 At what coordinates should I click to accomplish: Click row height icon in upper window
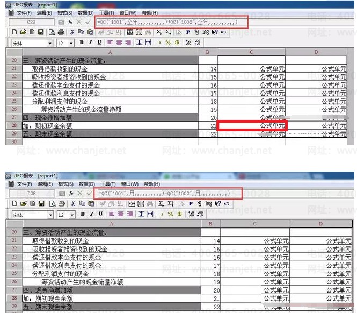pyautogui.click(x=139, y=42)
